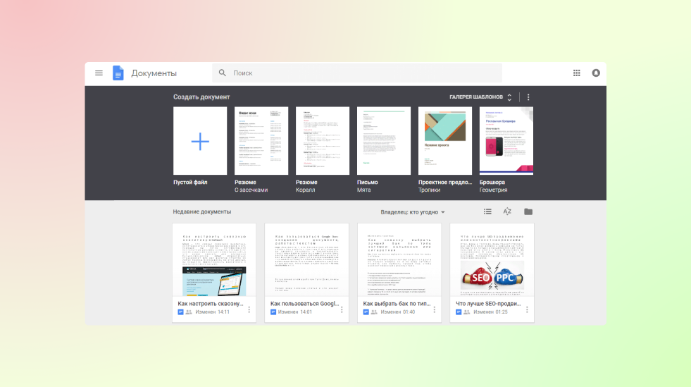Viewport: 691px width, 387px height.
Task: Open the Google apps grid
Action: [577, 73]
